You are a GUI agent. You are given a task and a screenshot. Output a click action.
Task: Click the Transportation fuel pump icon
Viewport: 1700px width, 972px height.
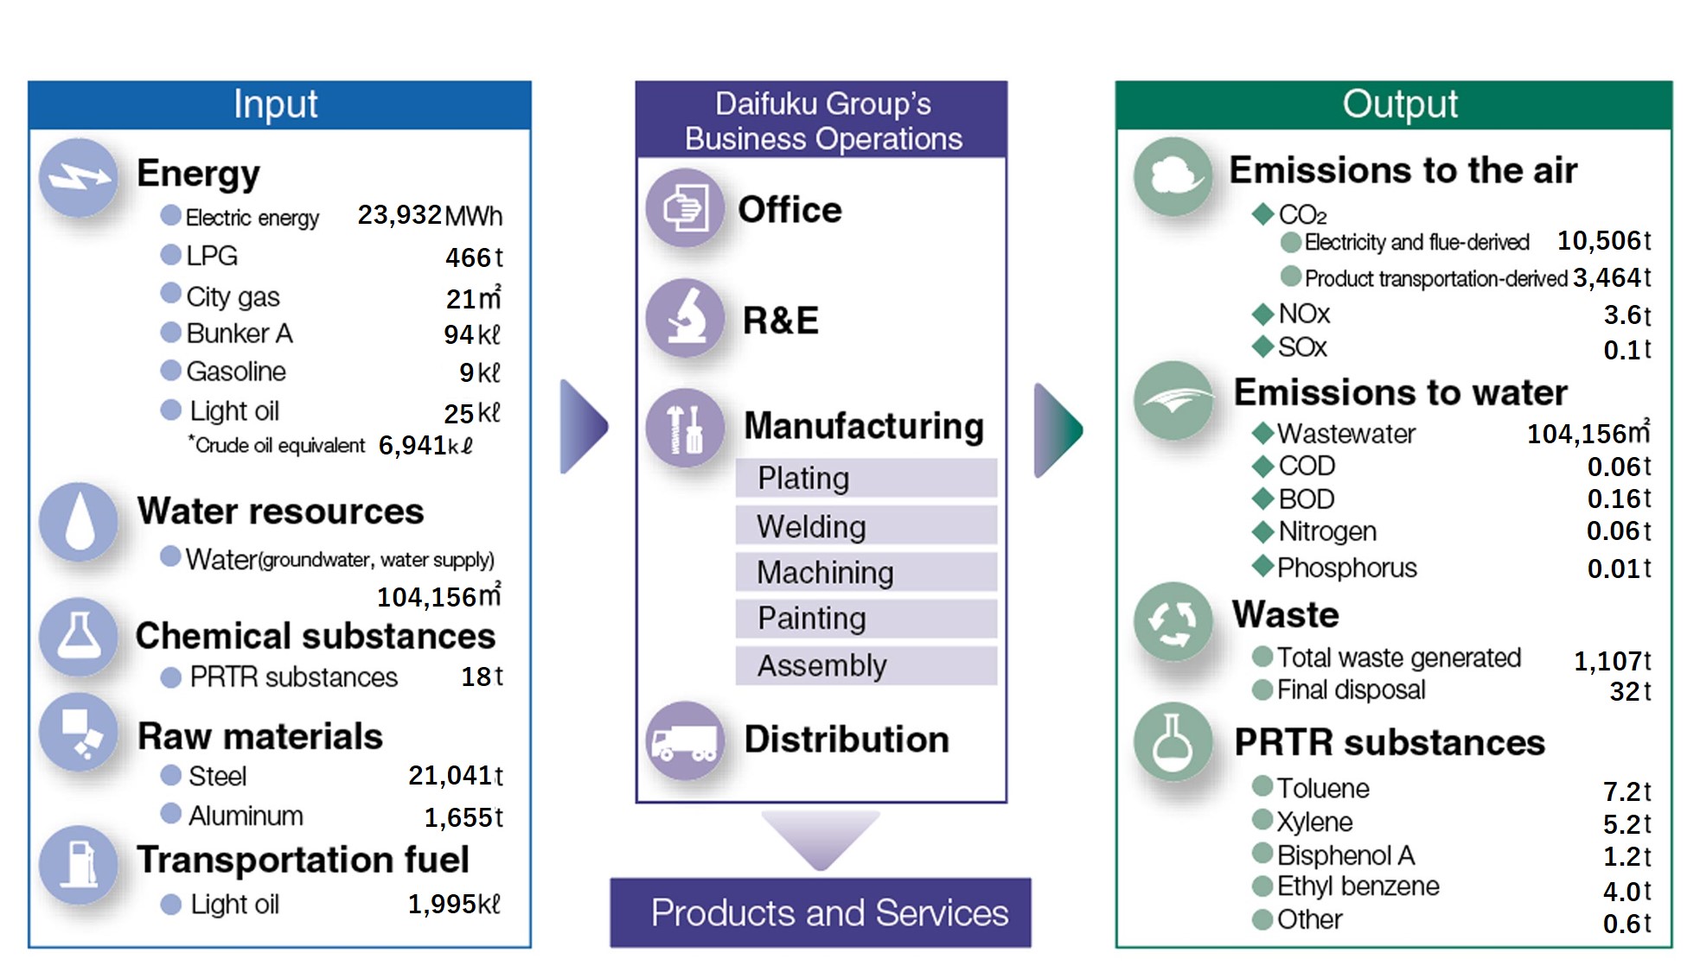(79, 865)
